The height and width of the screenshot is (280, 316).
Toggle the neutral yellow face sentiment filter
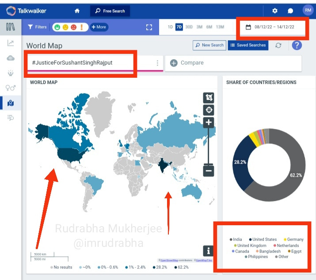(x=65, y=27)
